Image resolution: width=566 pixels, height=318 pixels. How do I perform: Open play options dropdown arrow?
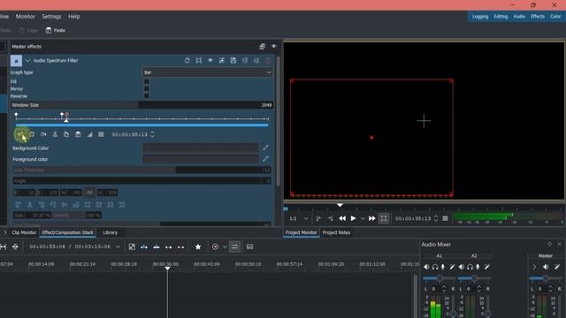[x=363, y=218]
